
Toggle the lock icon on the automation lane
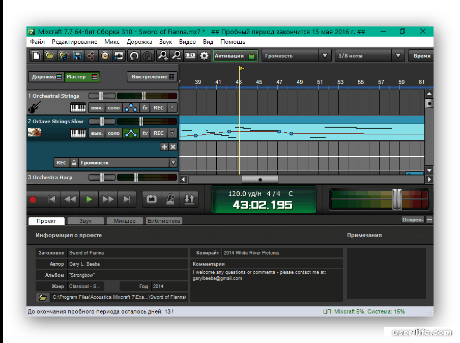tap(74, 162)
